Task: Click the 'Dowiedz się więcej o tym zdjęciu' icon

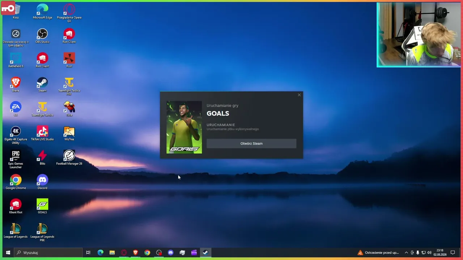Action: [16, 38]
